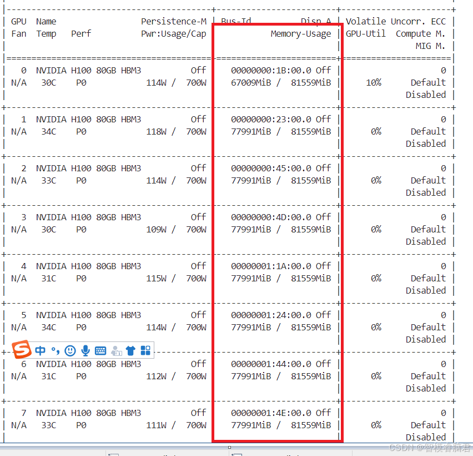Click the MIG M. header text
This screenshot has height=456, width=473.
pos(430,46)
